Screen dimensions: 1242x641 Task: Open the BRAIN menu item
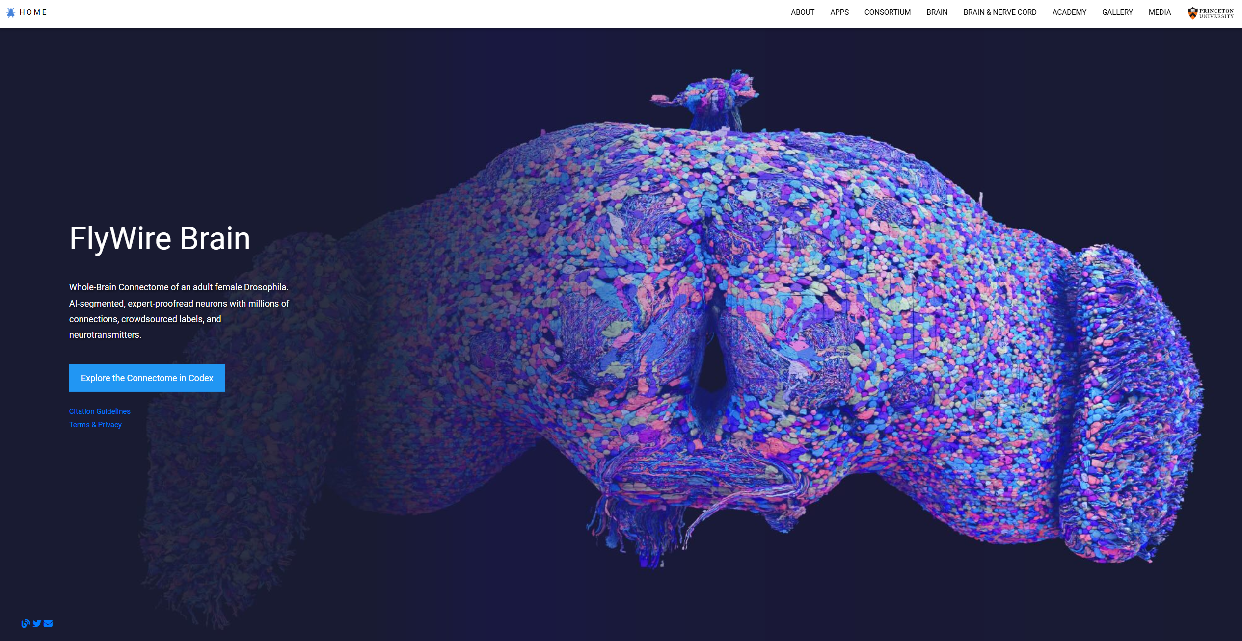(937, 12)
